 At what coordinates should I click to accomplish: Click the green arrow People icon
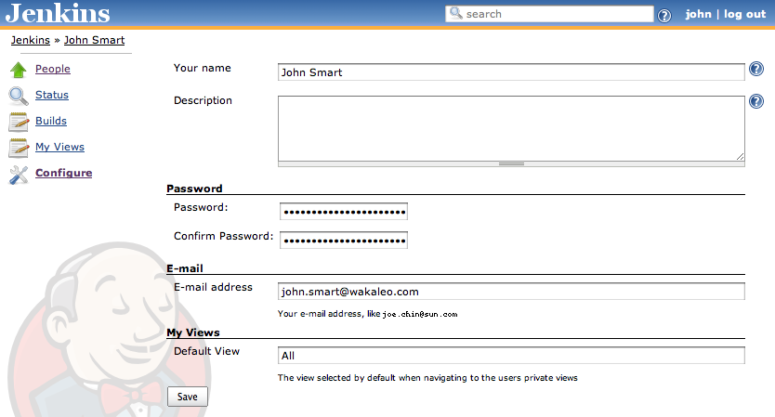(19, 70)
